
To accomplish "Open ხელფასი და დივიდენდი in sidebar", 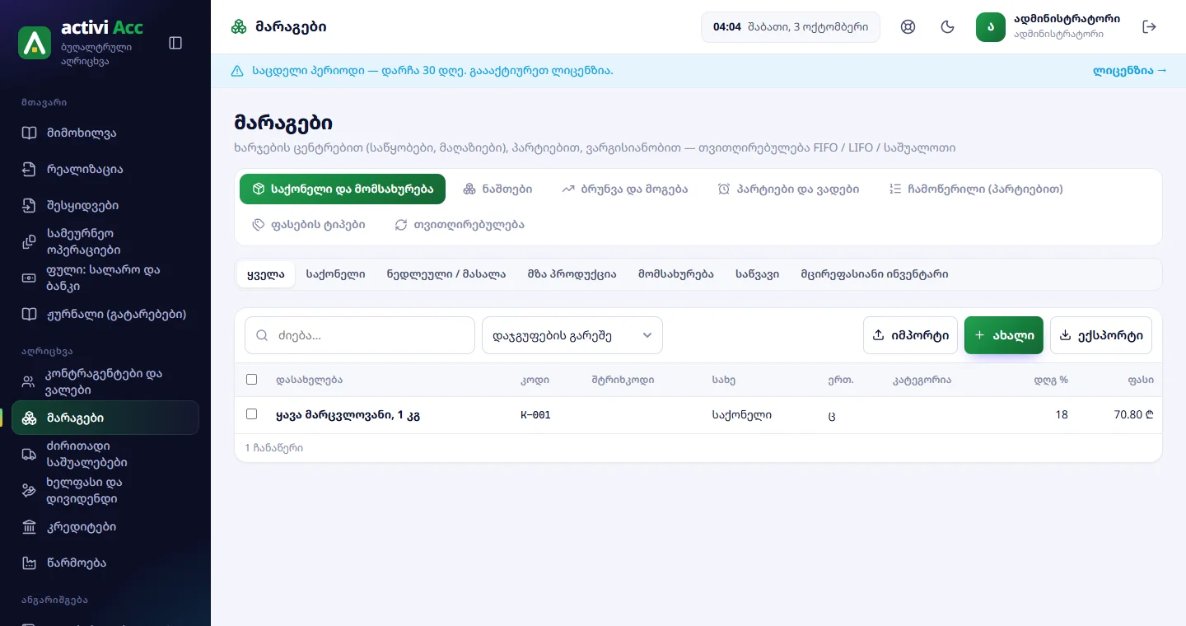I will pos(105,491).
